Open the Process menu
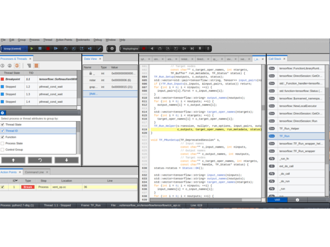Viewport: 330px width, 247px height. [x=35, y=40]
